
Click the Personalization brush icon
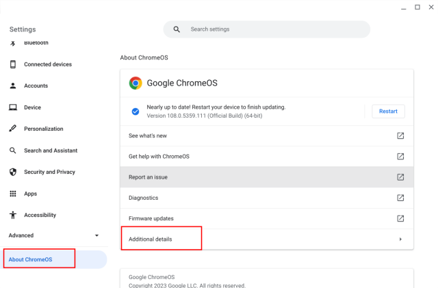[12, 129]
